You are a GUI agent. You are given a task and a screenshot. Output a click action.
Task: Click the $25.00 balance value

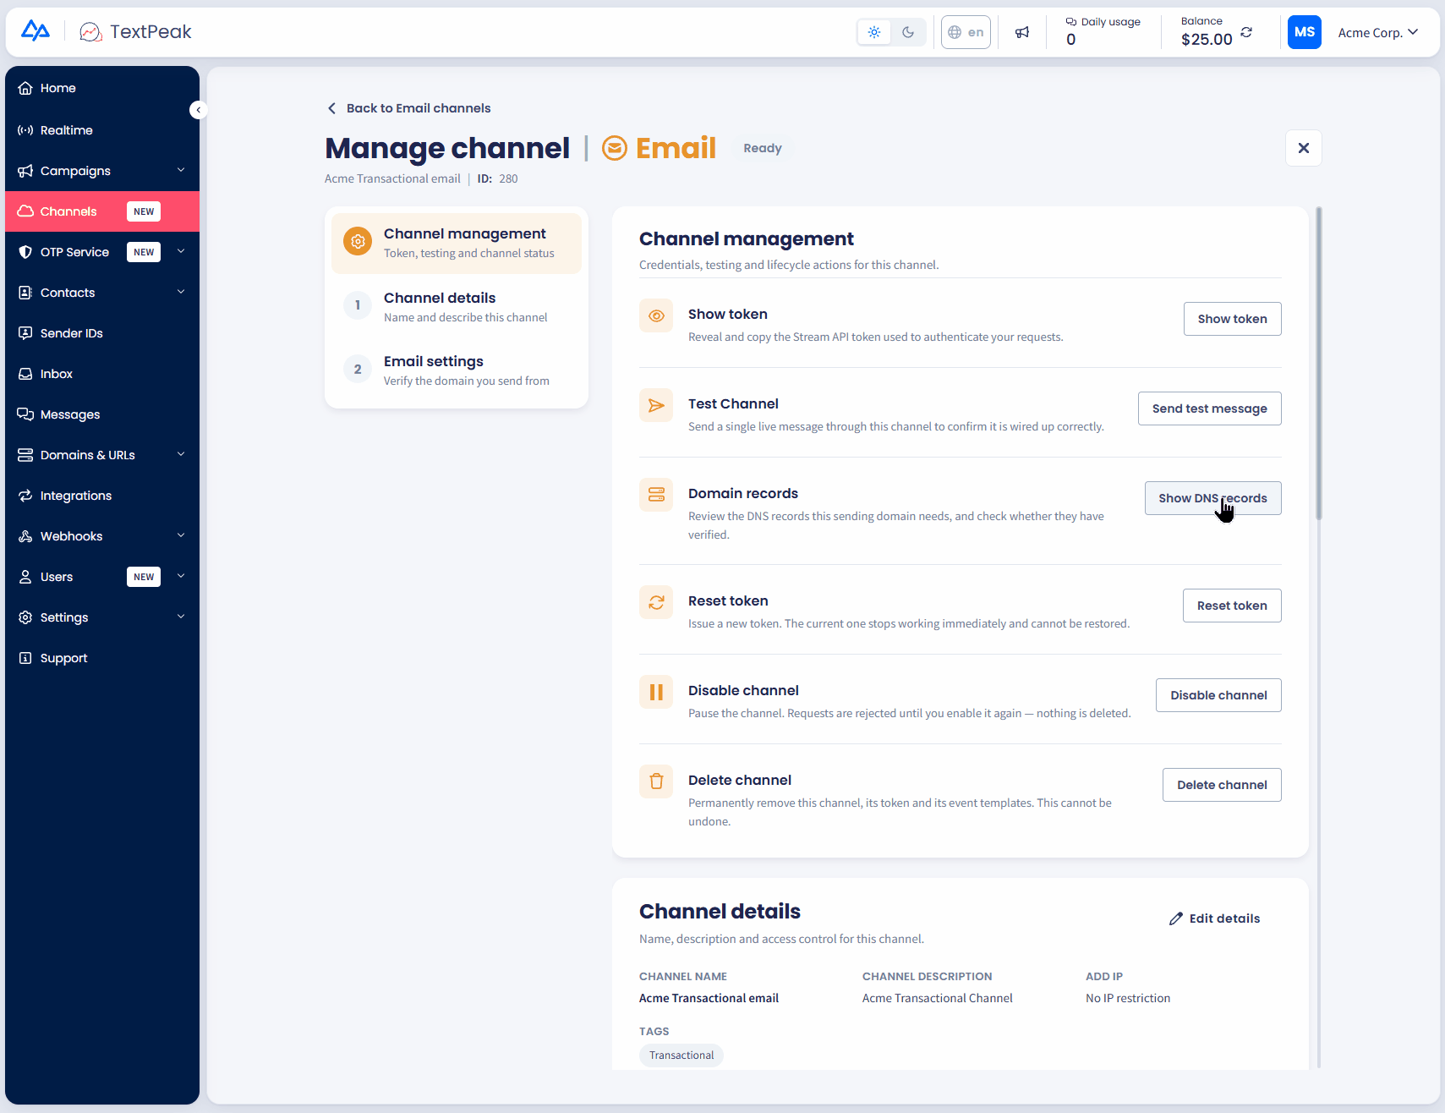(x=1207, y=39)
